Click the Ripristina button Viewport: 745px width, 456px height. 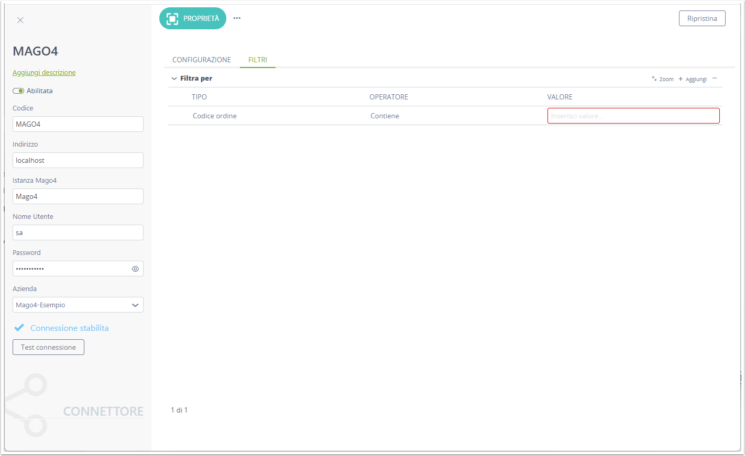(702, 18)
